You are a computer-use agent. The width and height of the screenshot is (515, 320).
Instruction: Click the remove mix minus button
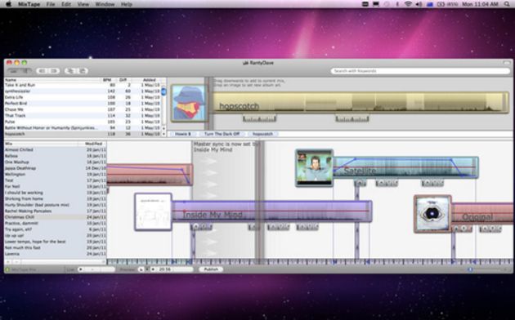[x=16, y=262]
